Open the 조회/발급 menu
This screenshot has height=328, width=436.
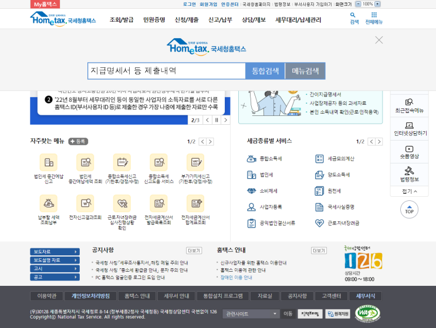pyautogui.click(x=121, y=20)
